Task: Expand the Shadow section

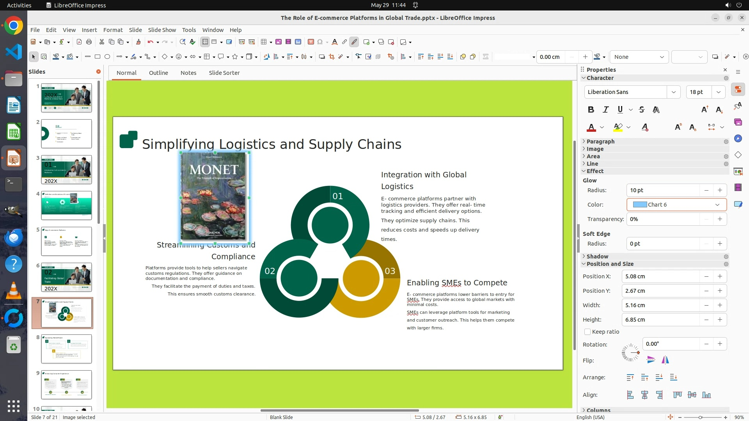Action: [597, 256]
